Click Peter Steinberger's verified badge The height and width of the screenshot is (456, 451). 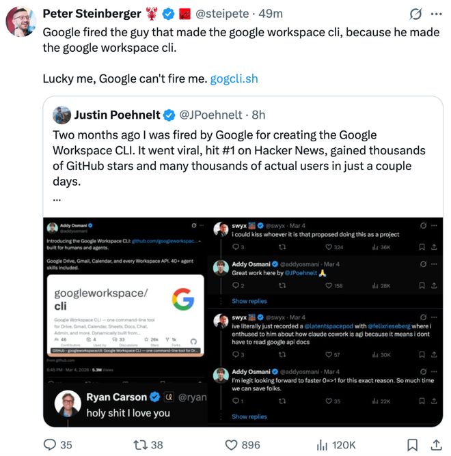click(168, 14)
